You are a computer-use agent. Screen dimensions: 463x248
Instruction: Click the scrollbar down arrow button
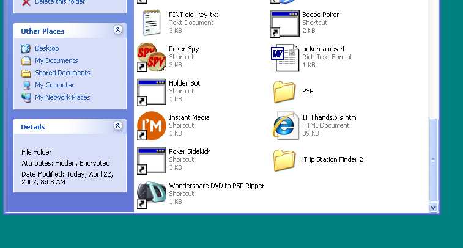tap(433, 207)
